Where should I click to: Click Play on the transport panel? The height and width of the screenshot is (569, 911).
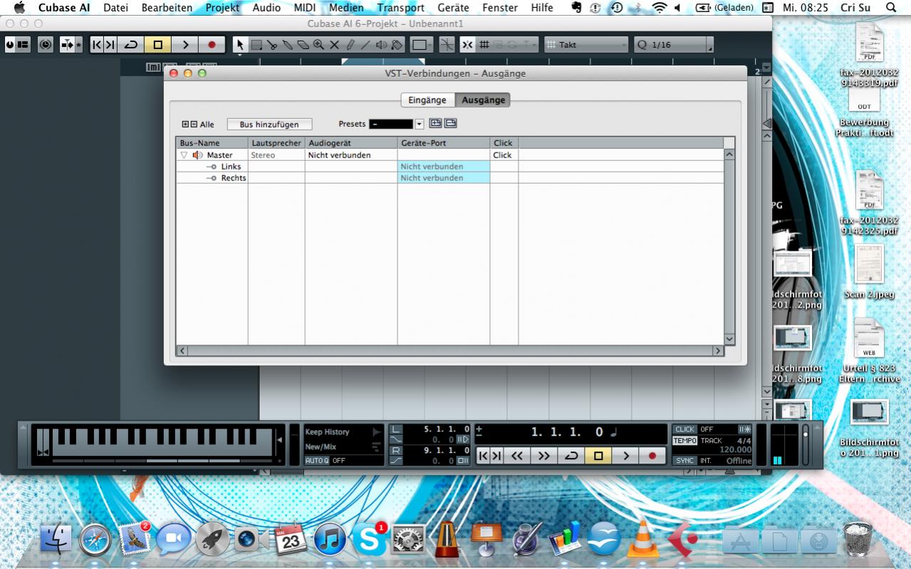coord(625,455)
